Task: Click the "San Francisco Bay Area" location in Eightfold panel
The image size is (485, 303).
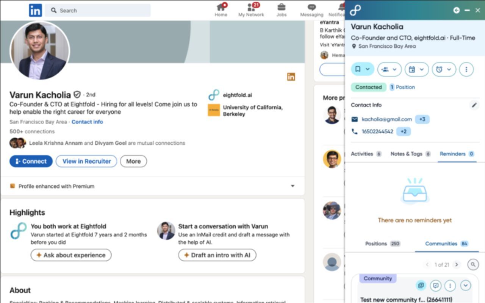Action: [x=387, y=46]
